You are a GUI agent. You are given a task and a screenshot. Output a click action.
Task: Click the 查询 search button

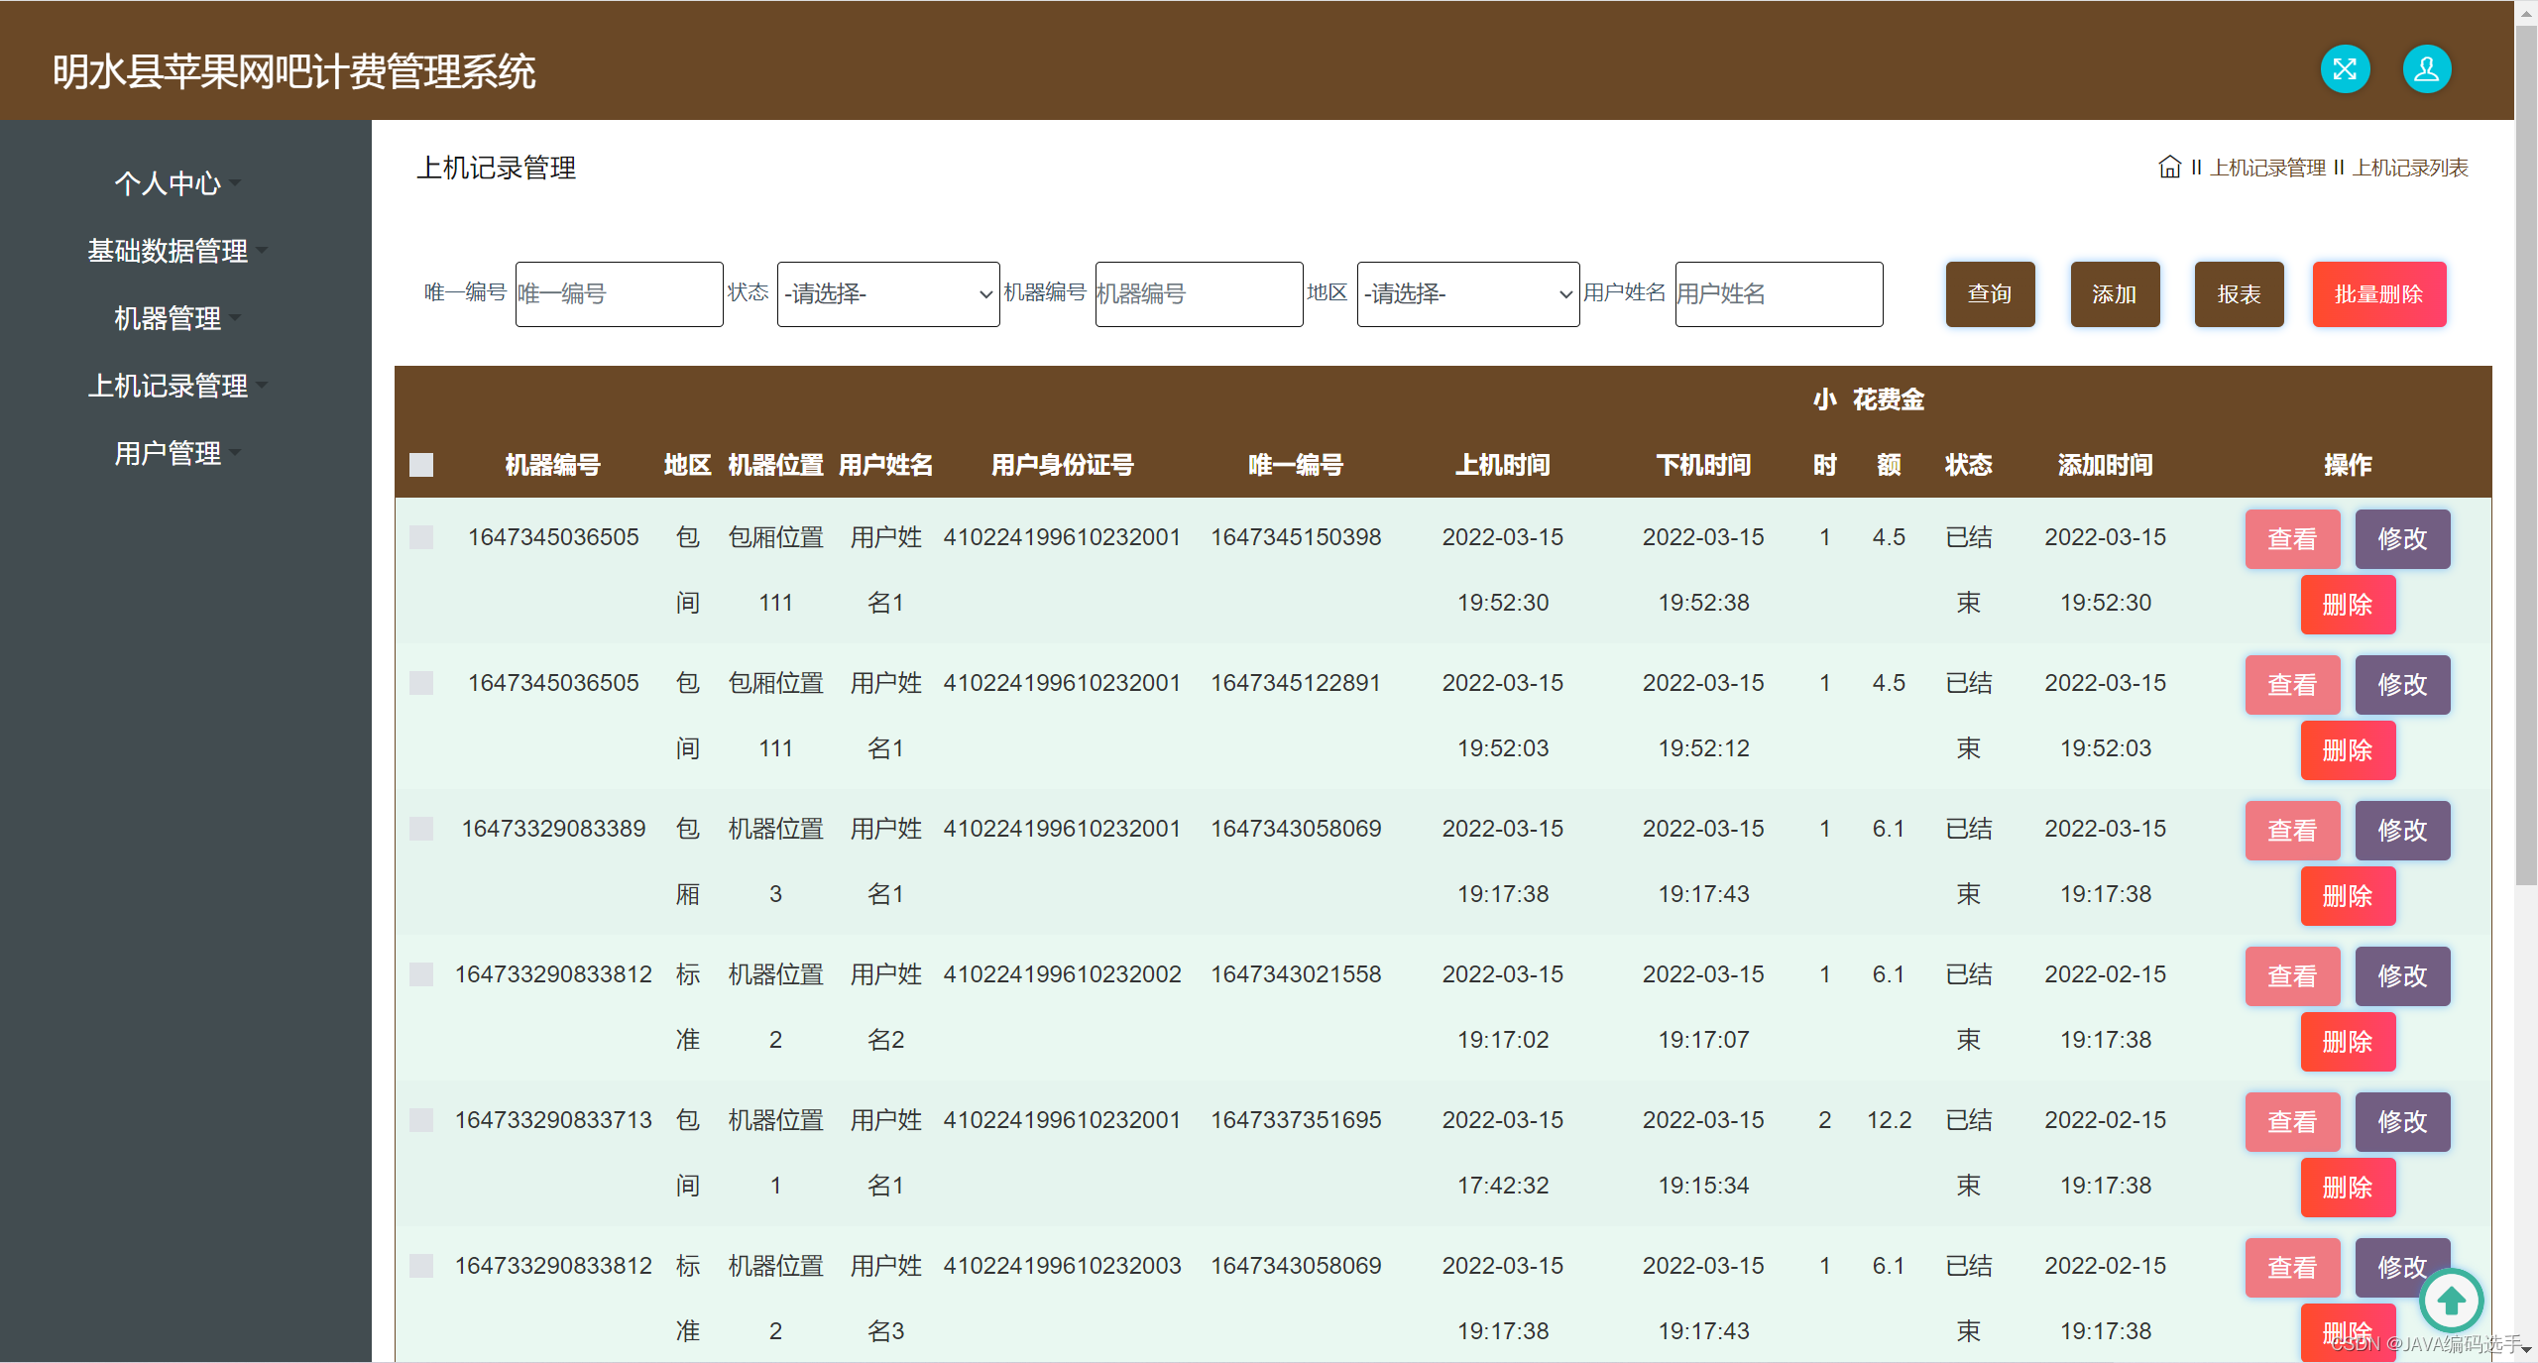click(1990, 294)
